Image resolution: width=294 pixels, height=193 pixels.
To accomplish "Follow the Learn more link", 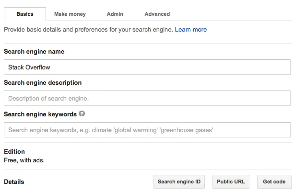I will 191,30.
